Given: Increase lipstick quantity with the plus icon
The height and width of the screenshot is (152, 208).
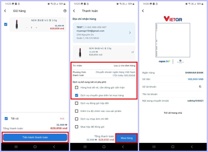Looking at the screenshot, I should click(36, 27).
